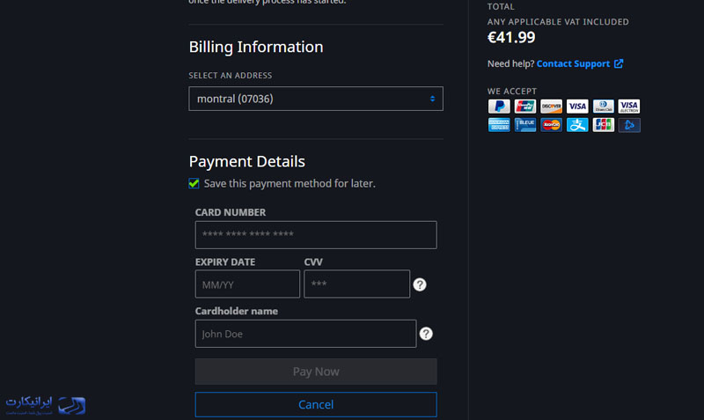Screen dimensions: 704x420
Task: Click the Visa Electron card icon
Action: [x=629, y=107]
